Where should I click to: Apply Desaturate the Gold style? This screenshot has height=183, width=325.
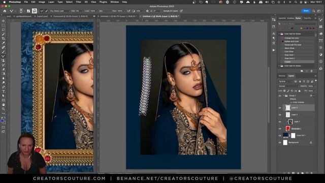[x=298, y=45]
